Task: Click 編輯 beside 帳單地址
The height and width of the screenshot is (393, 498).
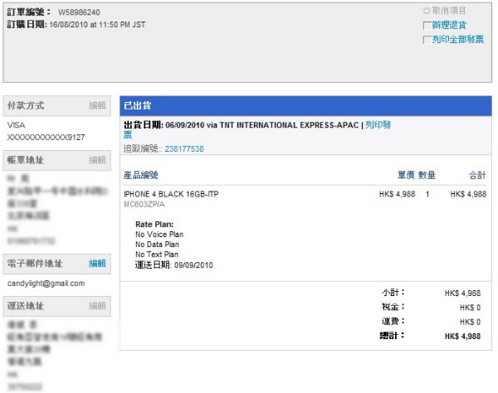Action: click(x=98, y=160)
